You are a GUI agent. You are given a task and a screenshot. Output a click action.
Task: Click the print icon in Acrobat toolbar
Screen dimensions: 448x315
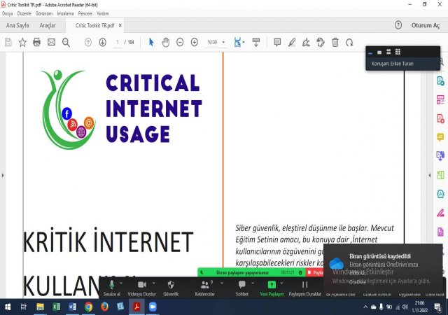(x=36, y=42)
